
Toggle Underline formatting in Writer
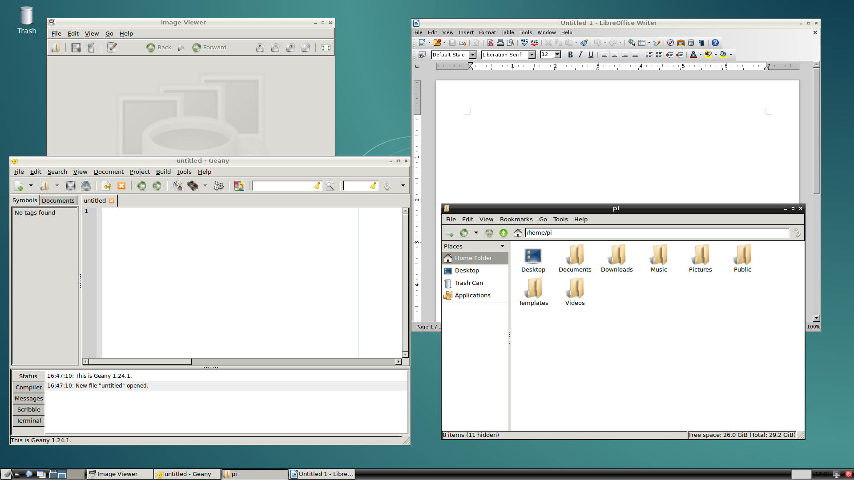[591, 55]
